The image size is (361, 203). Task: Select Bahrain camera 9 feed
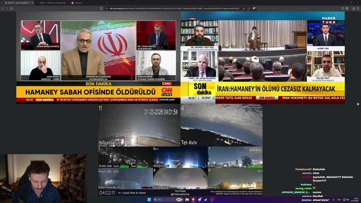pos(235,179)
